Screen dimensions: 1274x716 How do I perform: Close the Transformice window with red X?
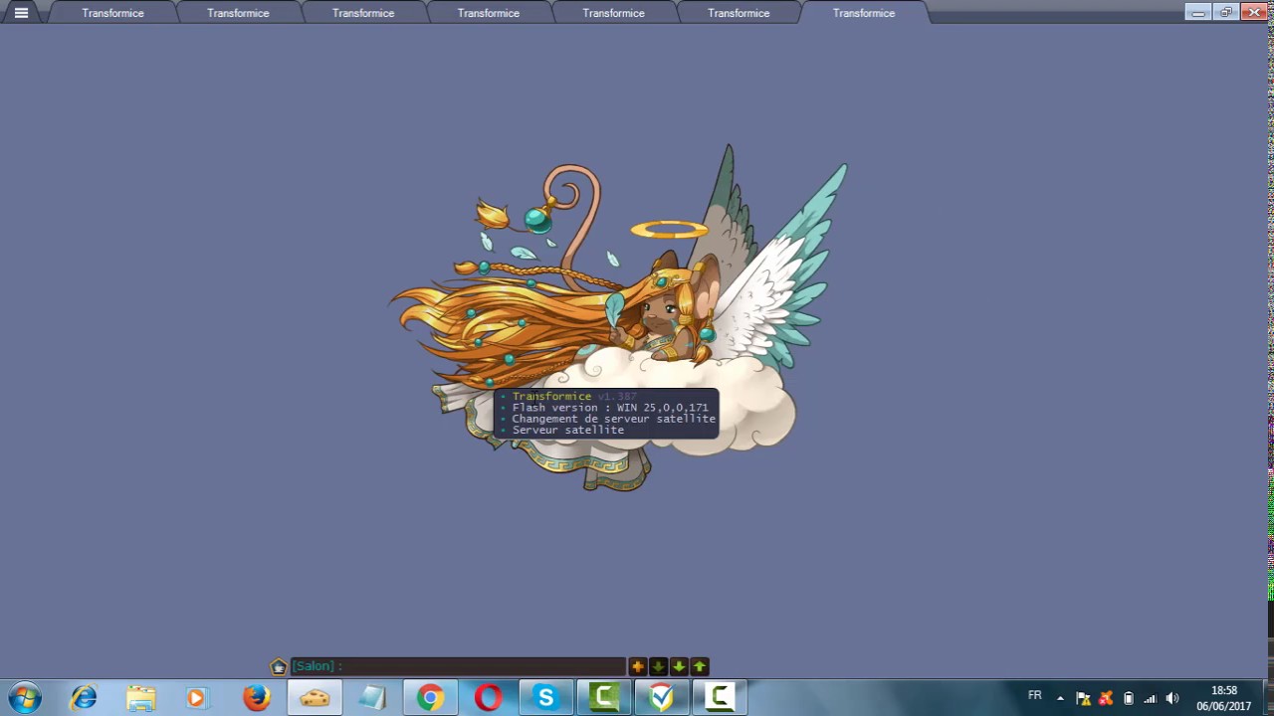[x=1255, y=12]
